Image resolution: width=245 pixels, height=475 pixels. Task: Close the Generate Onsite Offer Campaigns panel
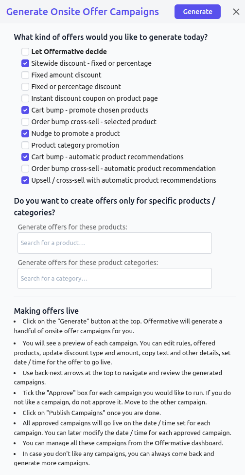236,12
